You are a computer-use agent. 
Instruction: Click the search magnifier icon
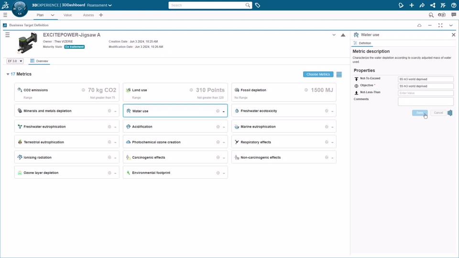248,5
